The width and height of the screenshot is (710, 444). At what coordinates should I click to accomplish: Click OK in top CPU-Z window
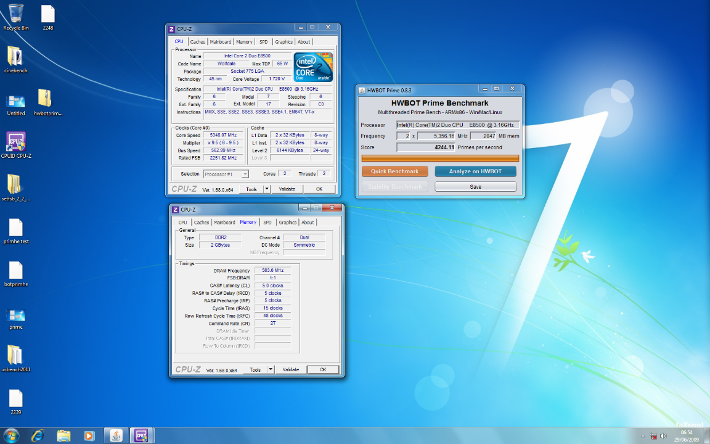pyautogui.click(x=319, y=189)
